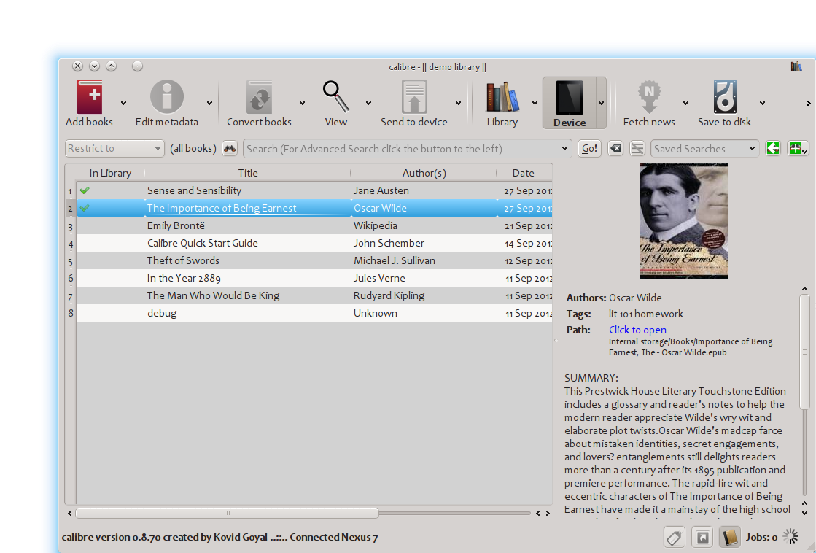Toggle the Book Details panel

(729, 537)
